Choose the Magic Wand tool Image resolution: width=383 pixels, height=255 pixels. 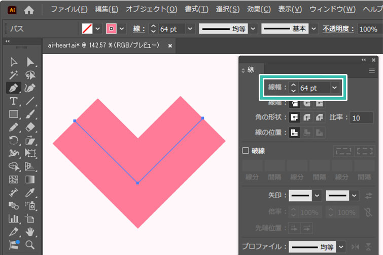(x=14, y=75)
